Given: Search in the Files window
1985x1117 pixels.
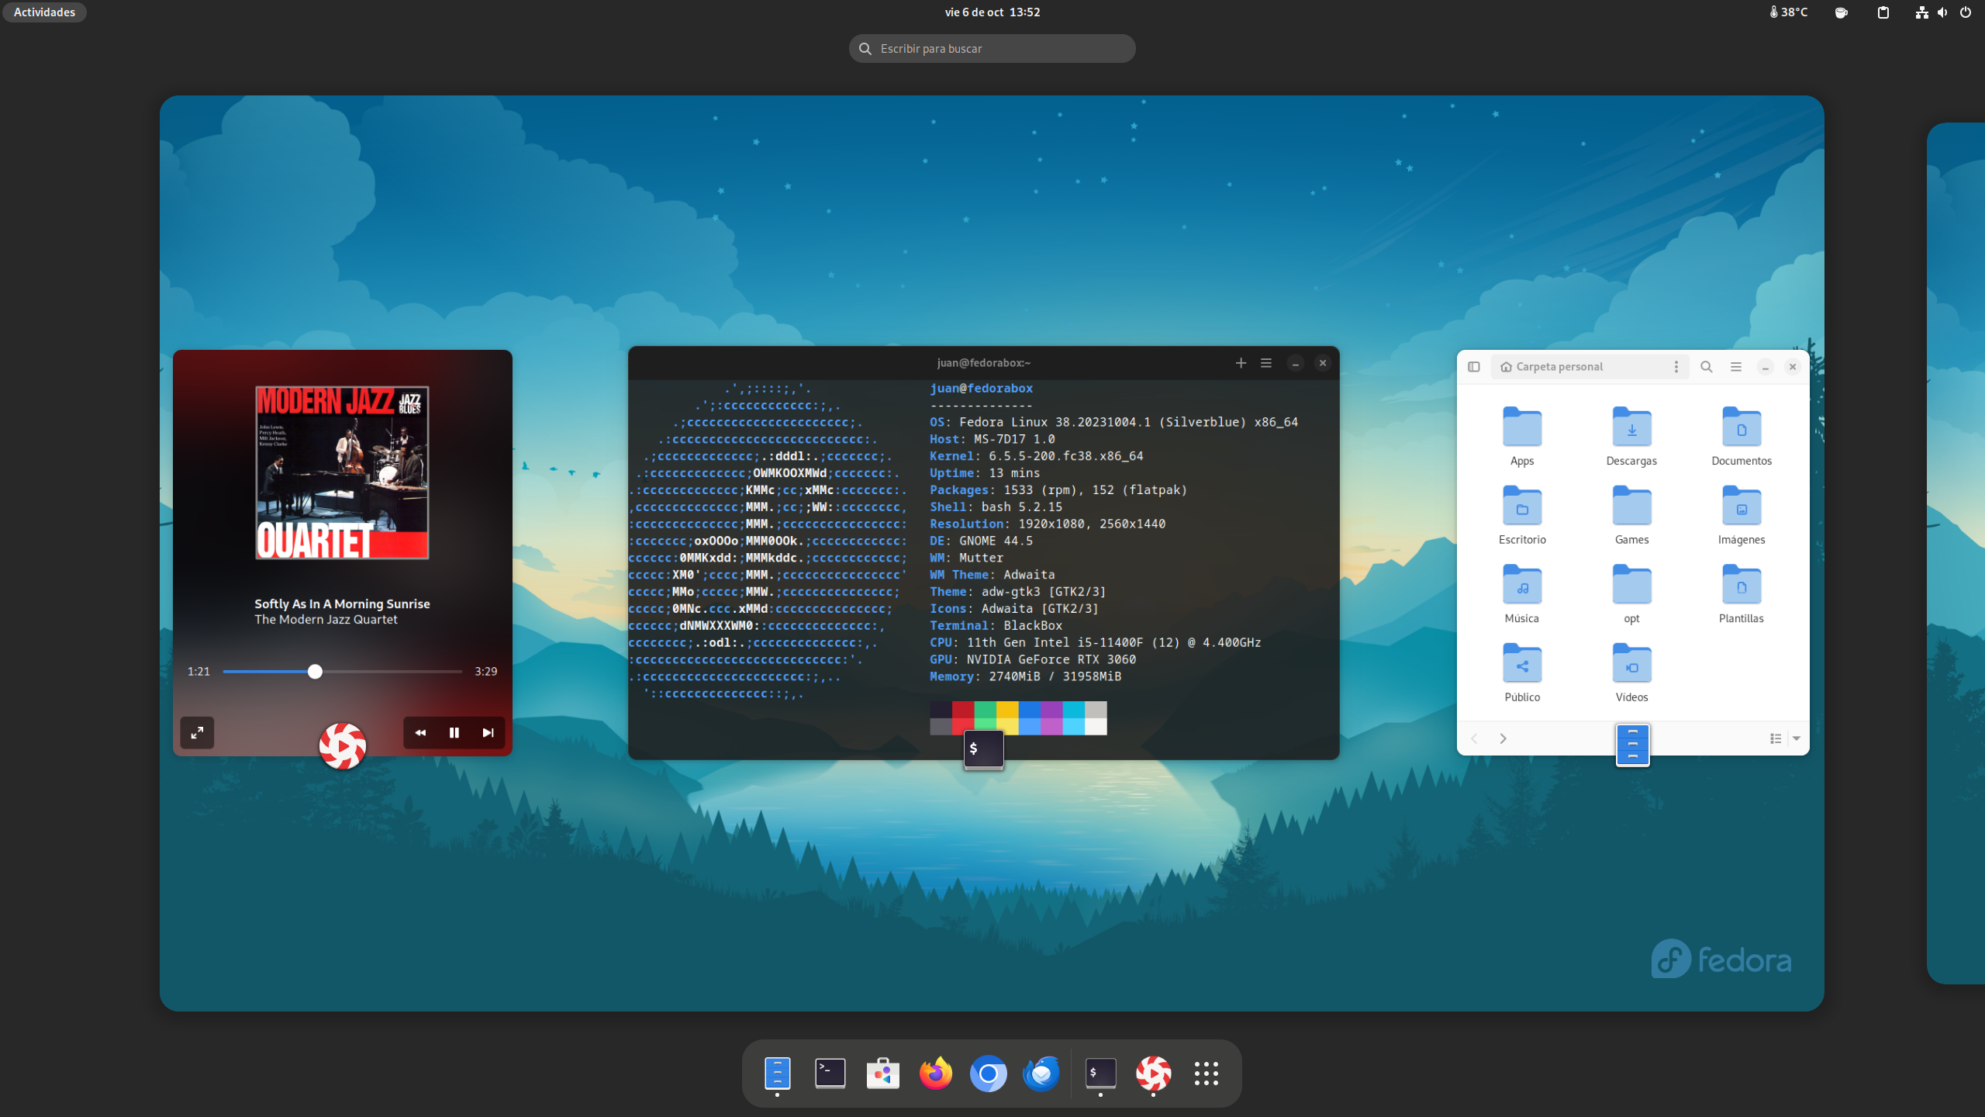Looking at the screenshot, I should click(x=1707, y=367).
